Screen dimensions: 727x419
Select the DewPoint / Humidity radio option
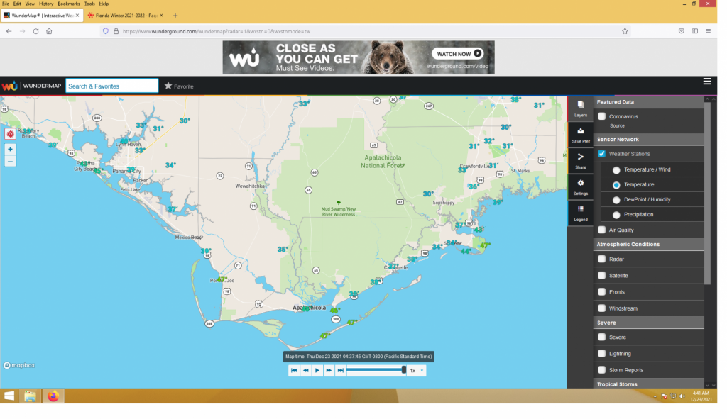pyautogui.click(x=616, y=200)
